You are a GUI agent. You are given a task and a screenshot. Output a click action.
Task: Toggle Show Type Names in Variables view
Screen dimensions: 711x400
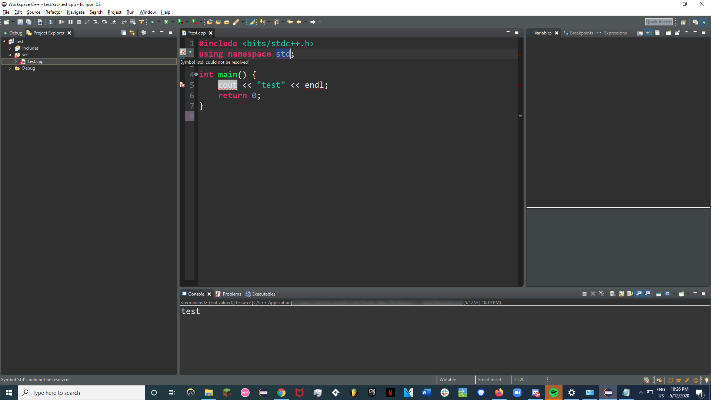[640, 33]
